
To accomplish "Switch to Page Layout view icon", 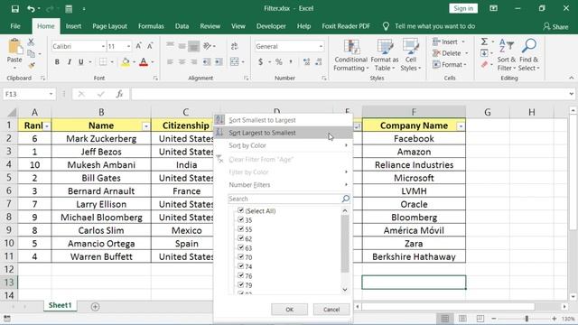I will [462, 319].
